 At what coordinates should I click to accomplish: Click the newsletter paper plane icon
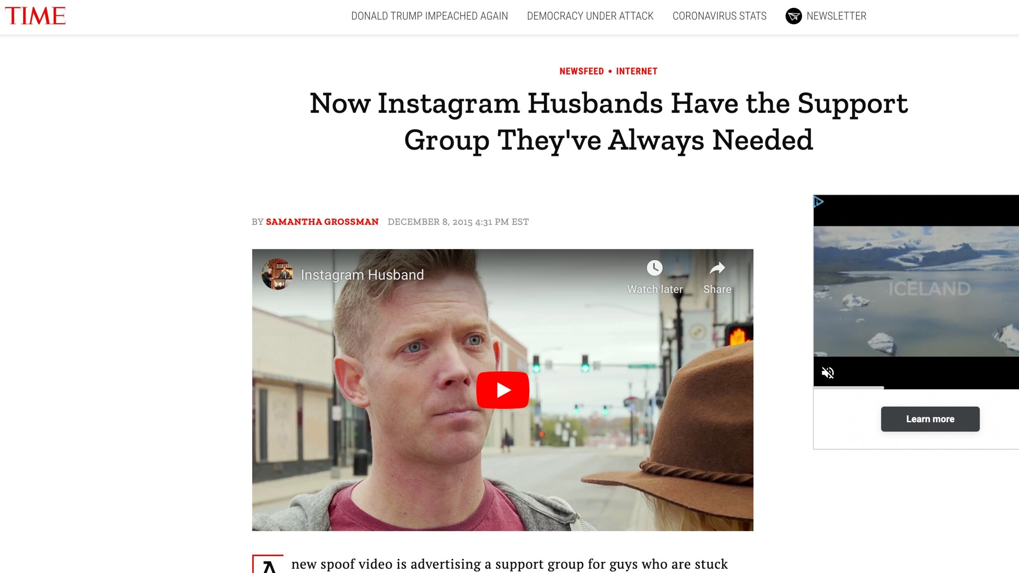coord(793,16)
